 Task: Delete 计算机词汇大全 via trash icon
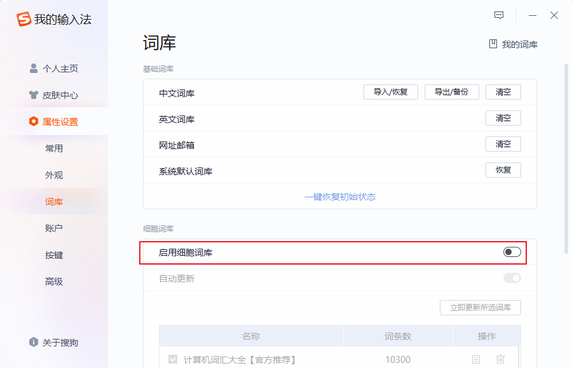(x=501, y=359)
